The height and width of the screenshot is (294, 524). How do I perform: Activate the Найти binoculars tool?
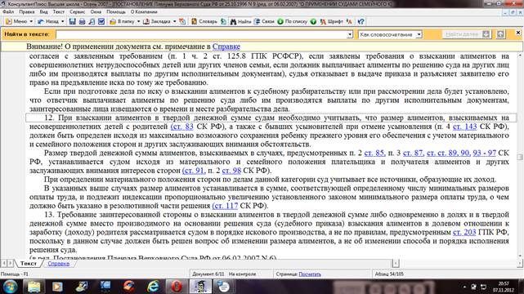tap(240, 21)
